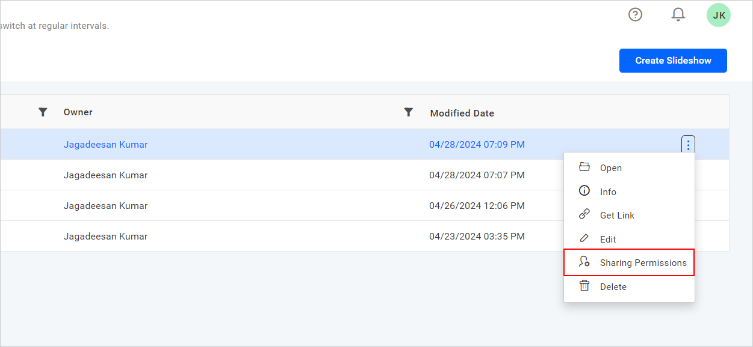This screenshot has width=753, height=347.
Task: Click the notifications bell icon
Action: tap(678, 14)
